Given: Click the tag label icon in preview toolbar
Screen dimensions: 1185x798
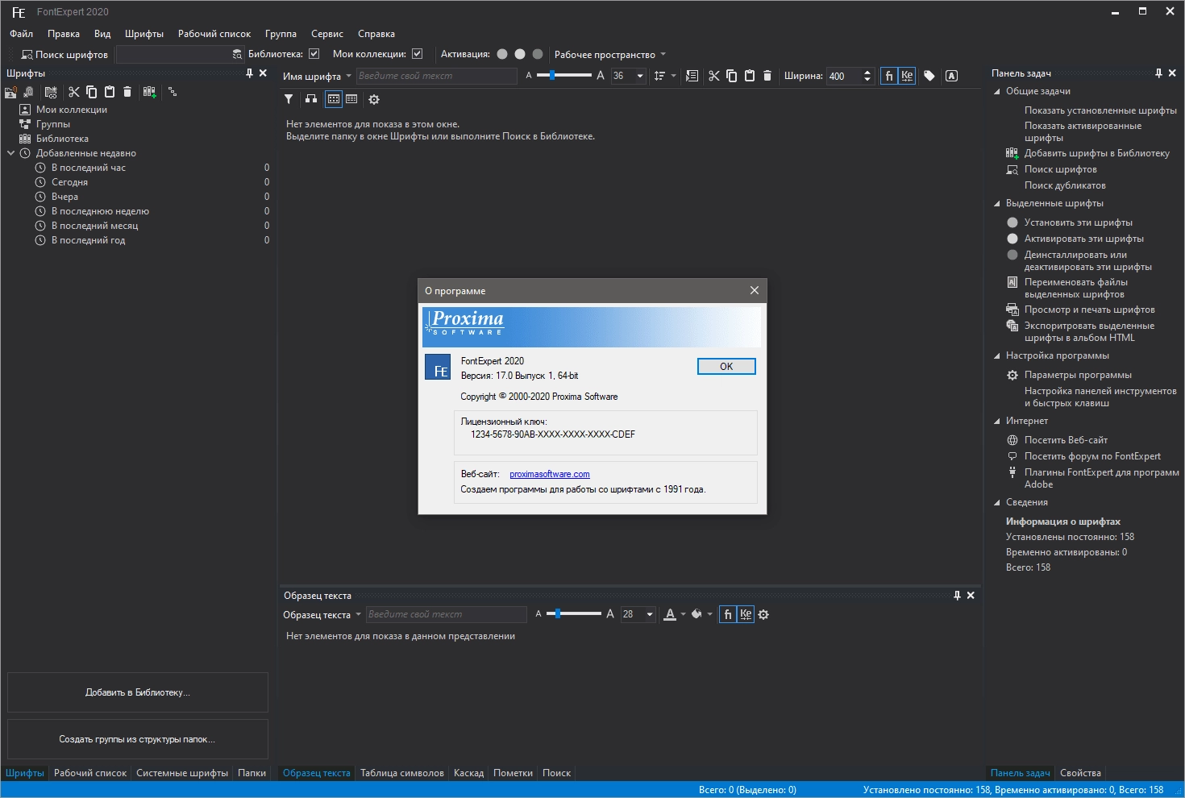Looking at the screenshot, I should tap(929, 76).
